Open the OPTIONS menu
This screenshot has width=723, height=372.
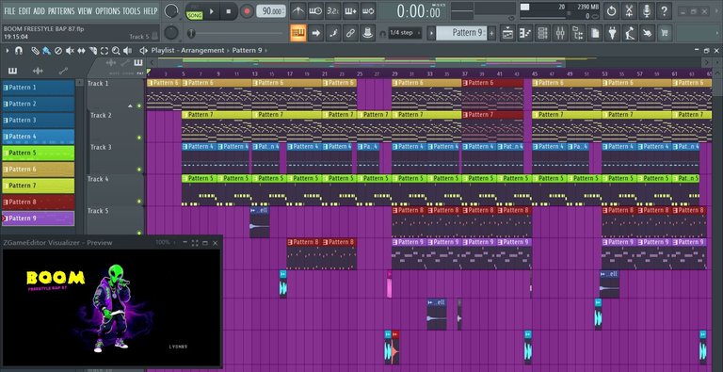click(108, 10)
